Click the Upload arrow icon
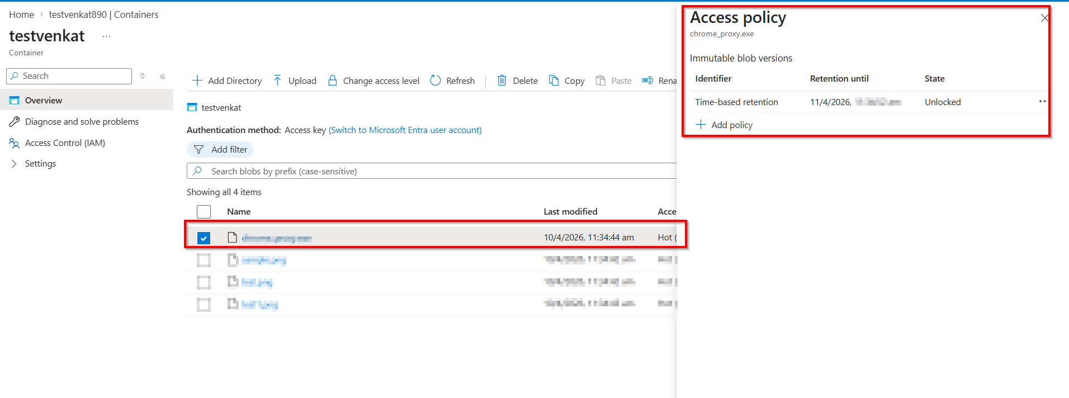 click(x=277, y=80)
